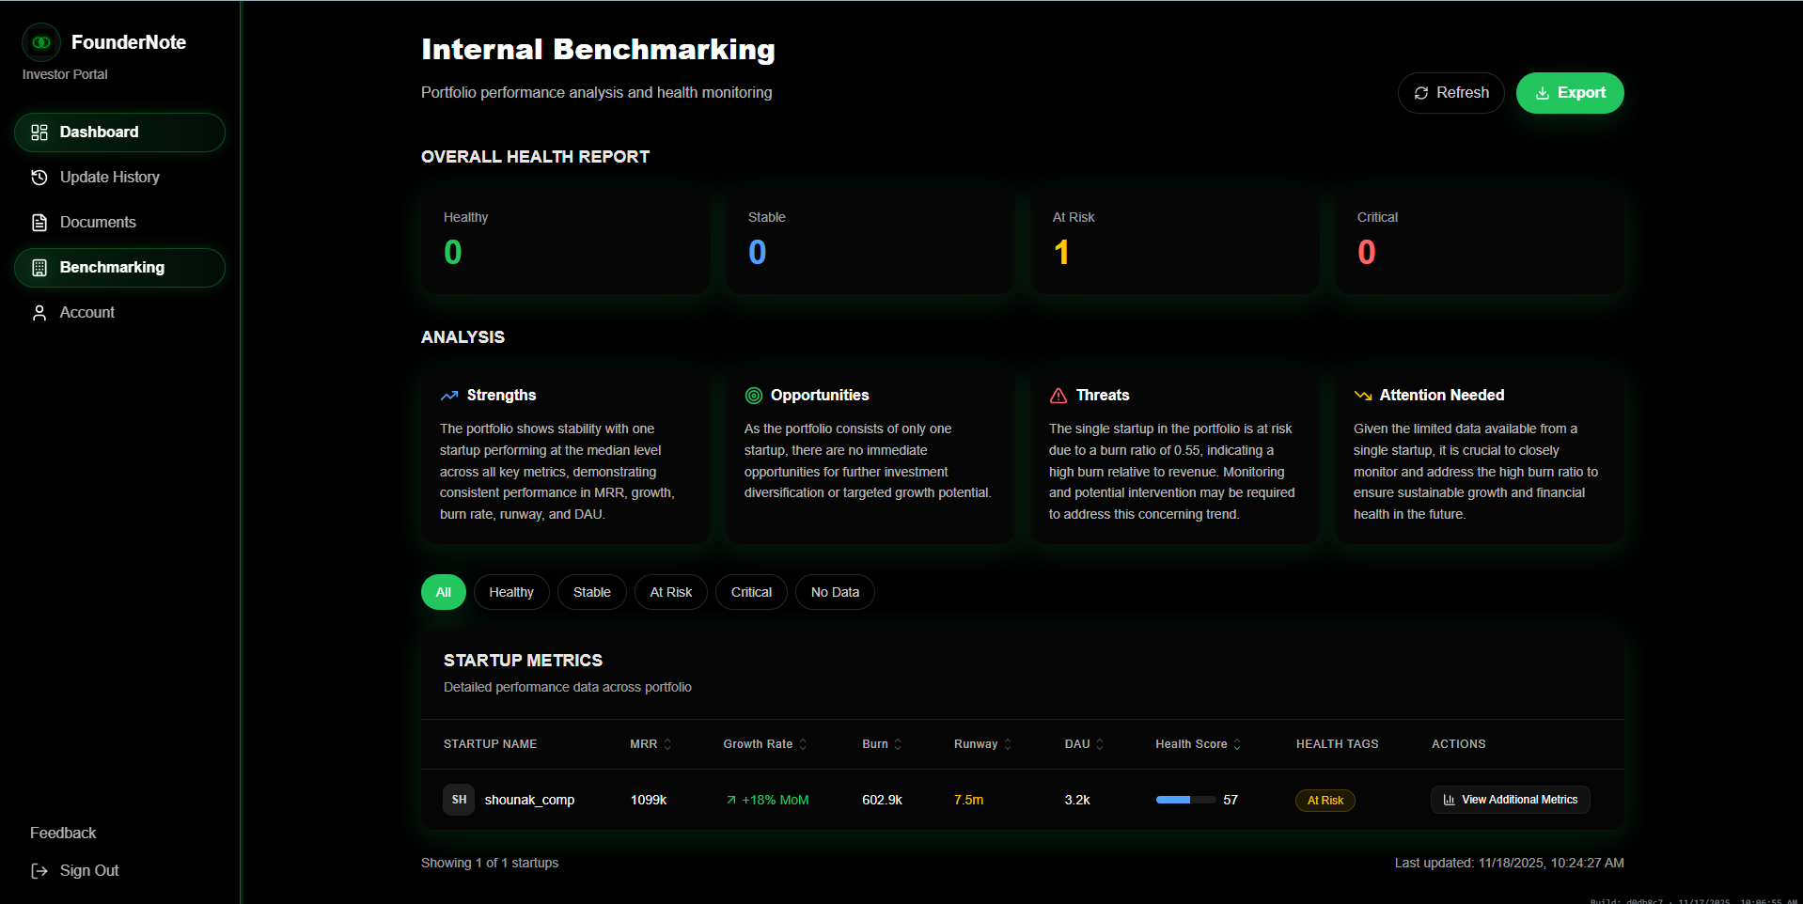Click the Benchmarking building icon
1803x904 pixels.
point(39,268)
